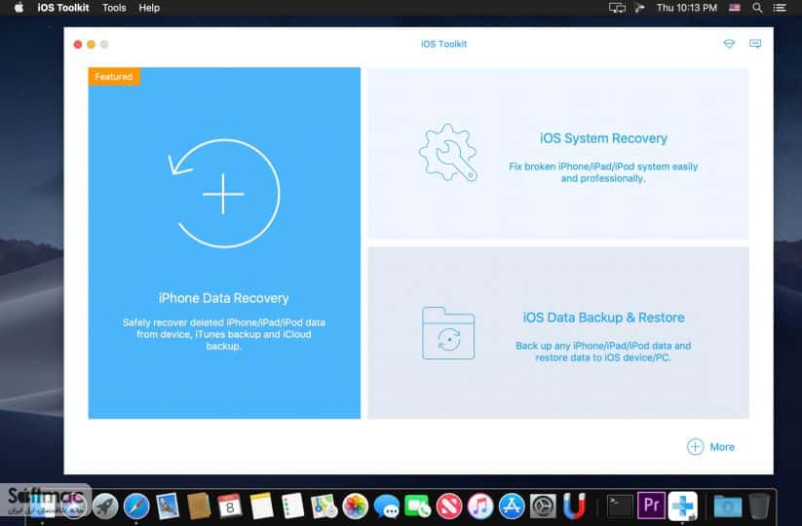Click the gear and wrench icon

point(448,152)
